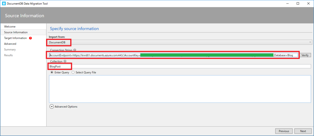314x136 pixels.
Task: Open the Import from dropdown
Action: click(180, 42)
